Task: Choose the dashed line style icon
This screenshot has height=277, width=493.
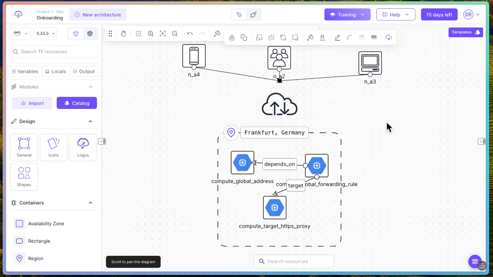Action: [362, 38]
